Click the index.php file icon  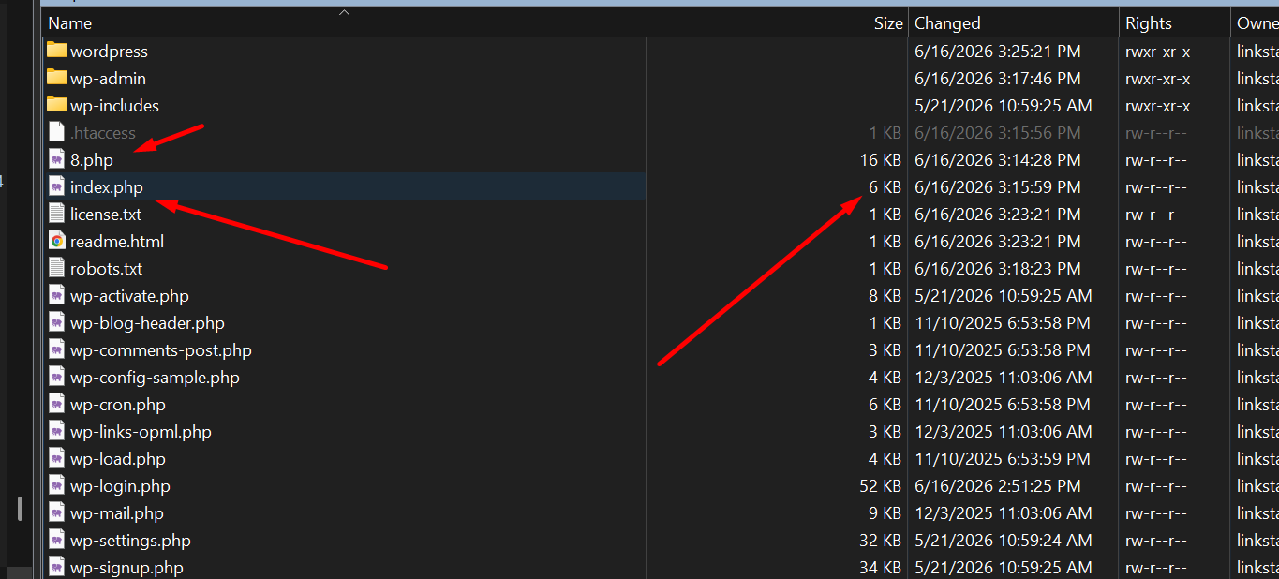(57, 186)
